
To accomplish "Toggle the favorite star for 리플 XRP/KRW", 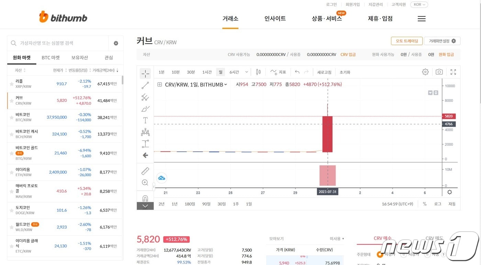I will coord(12,84).
